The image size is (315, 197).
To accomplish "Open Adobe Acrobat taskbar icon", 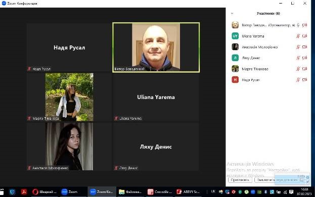I will [24, 192].
